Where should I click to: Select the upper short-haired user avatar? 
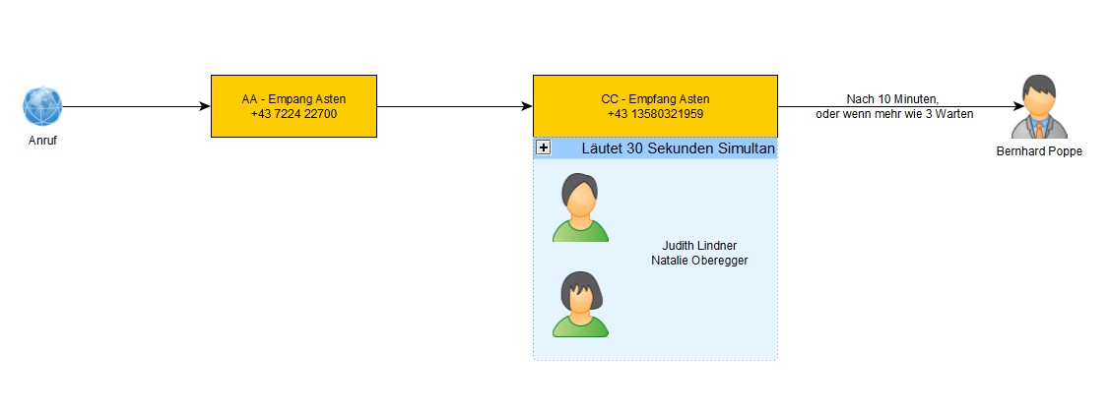point(580,207)
